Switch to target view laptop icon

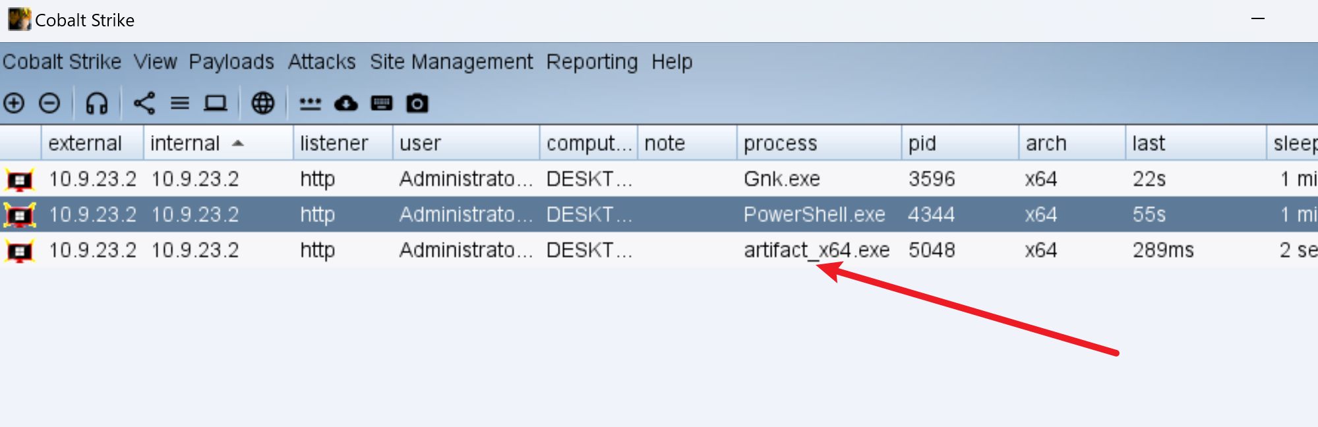[216, 103]
